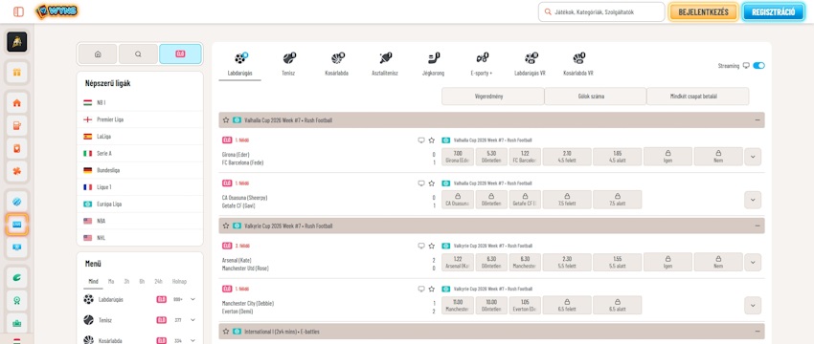Click the search magnifier in top search bar
This screenshot has height=344, width=814.
(x=547, y=11)
